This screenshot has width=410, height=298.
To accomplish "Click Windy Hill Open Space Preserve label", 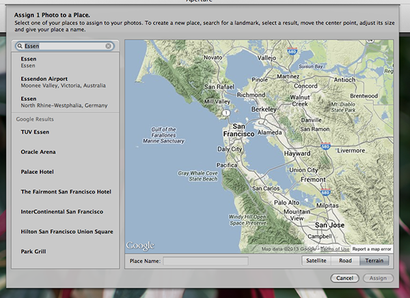I will point(247,220).
